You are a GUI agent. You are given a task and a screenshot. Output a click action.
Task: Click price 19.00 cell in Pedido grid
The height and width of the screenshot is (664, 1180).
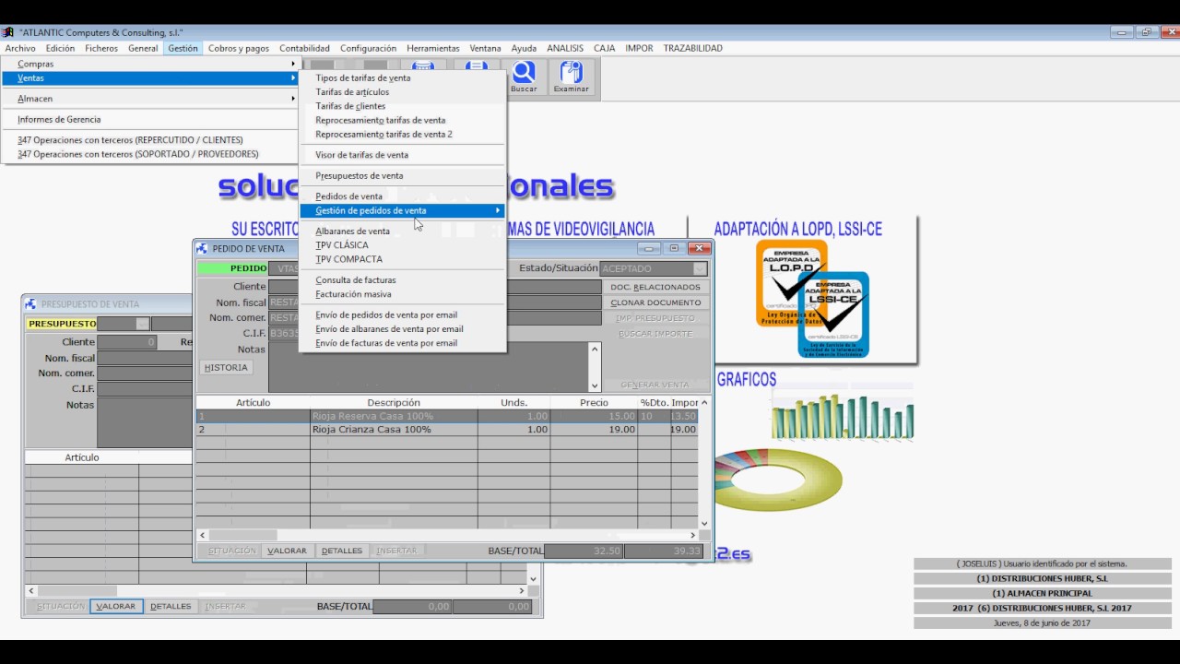594,430
